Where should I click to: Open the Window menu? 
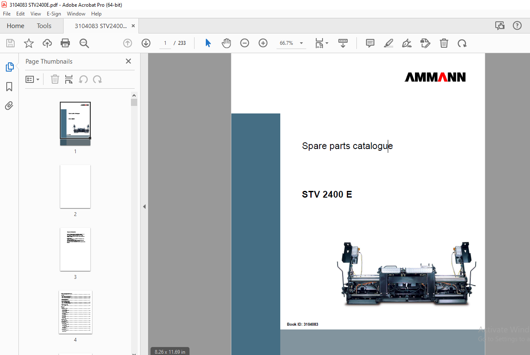(x=76, y=14)
